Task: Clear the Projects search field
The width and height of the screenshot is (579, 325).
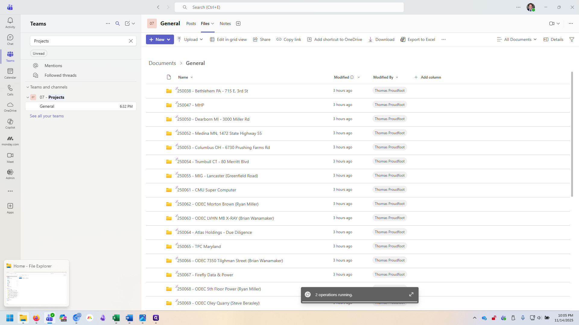Action: pos(131,41)
